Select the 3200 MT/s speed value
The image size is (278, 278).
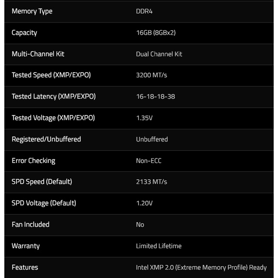[152, 75]
